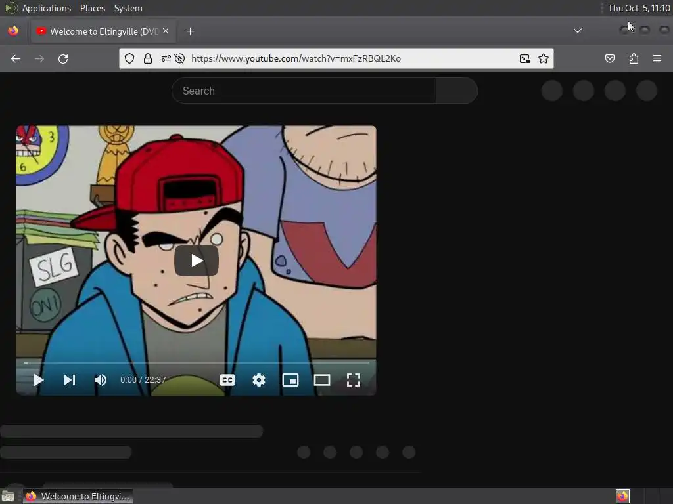Expand the list all tabs chevron
673x504 pixels.
pyautogui.click(x=578, y=31)
